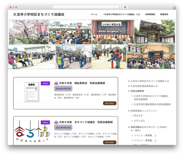Open sidebar link 久宝寺小学校区まちづくり協議会とは

click(x=149, y=81)
